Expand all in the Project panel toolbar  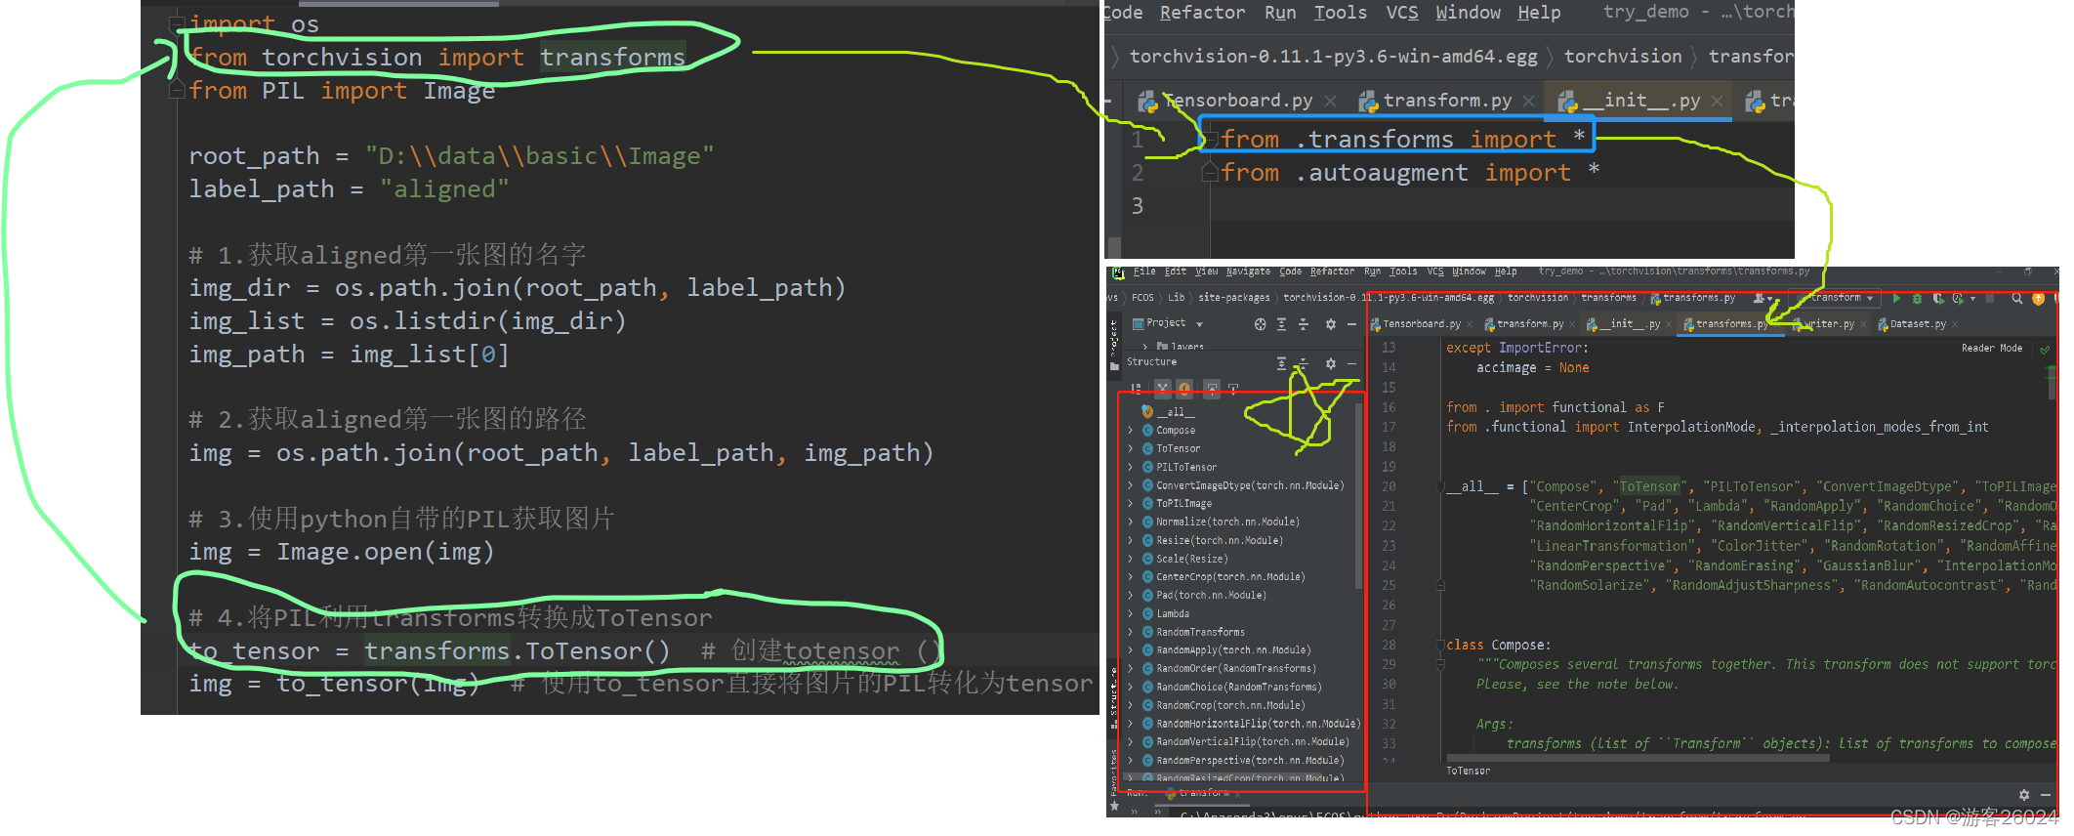[x=1281, y=324]
